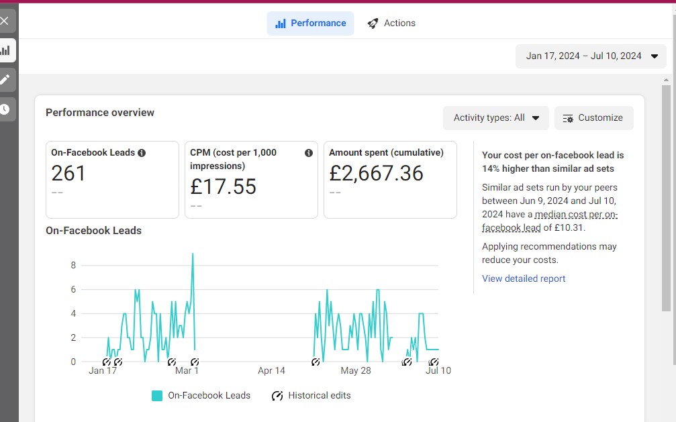Screen dimensions: 676x422
Task: Click the historical edit marker before May 28
Action: (316, 362)
